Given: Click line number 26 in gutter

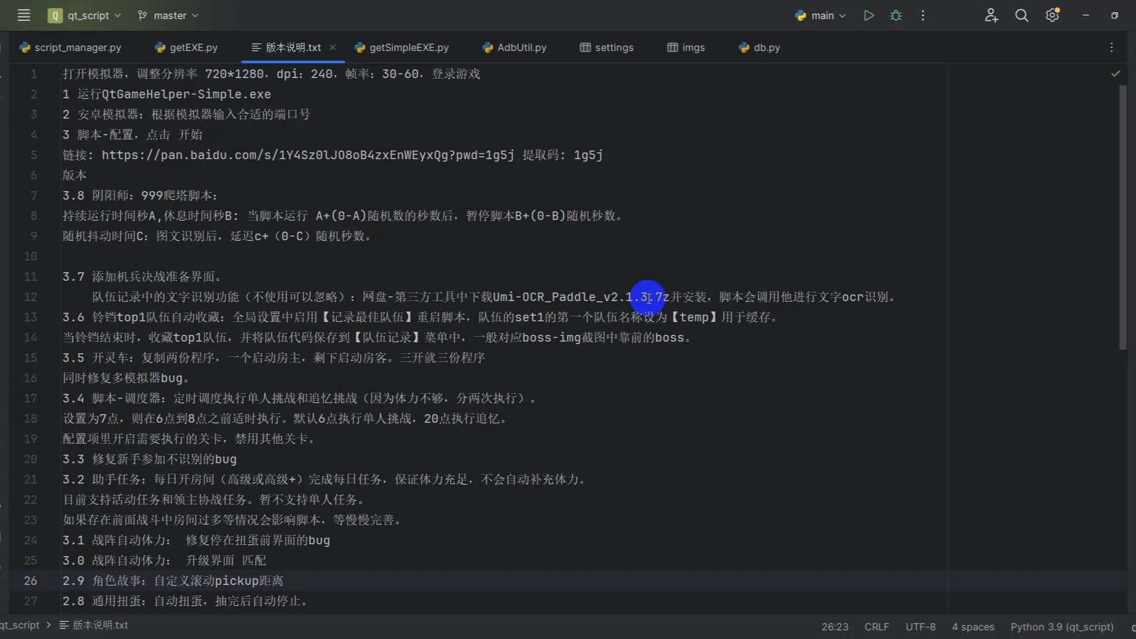Looking at the screenshot, I should [x=30, y=581].
